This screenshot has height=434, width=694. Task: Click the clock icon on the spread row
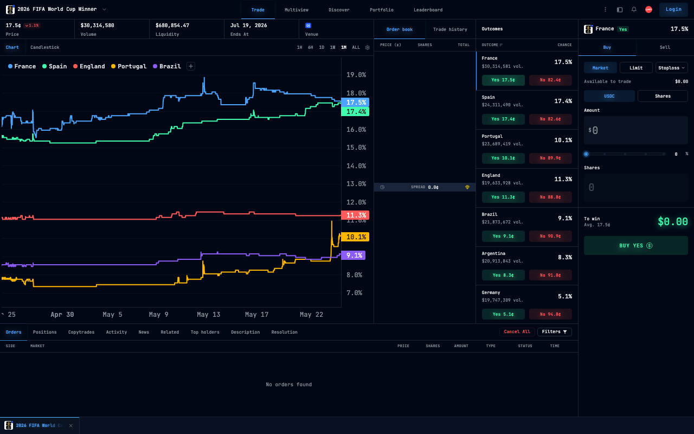382,187
